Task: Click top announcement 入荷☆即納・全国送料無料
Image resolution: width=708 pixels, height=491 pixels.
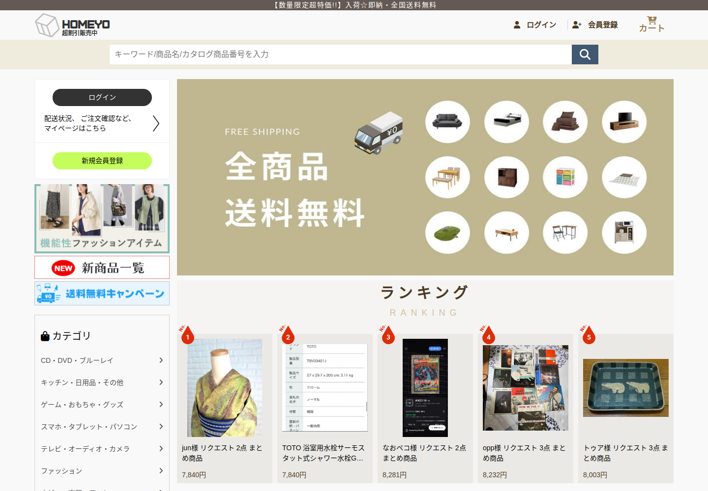Action: 390,5
